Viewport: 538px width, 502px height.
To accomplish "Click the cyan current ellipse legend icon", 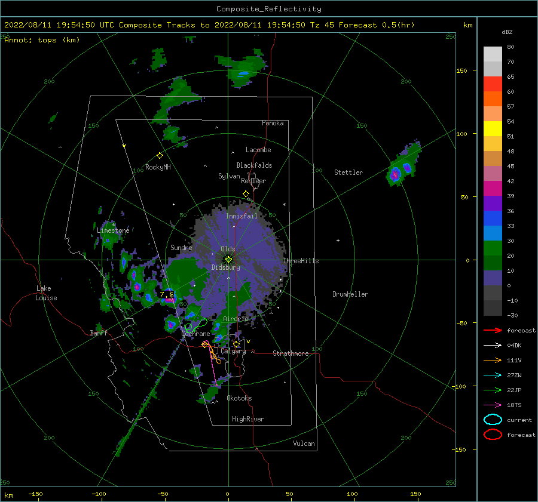I will 493,420.
